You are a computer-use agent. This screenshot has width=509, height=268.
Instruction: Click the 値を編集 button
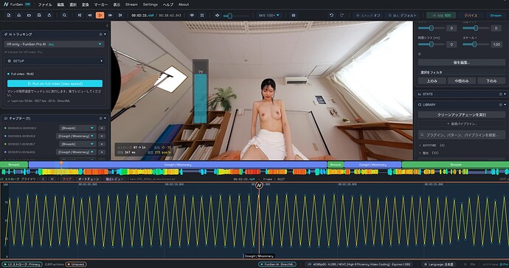462,62
